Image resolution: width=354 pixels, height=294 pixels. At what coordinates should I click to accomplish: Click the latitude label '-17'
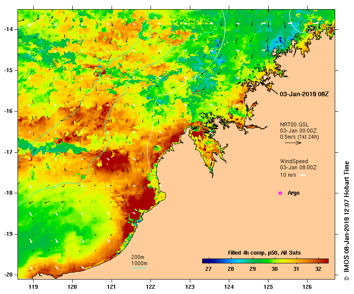(8, 152)
